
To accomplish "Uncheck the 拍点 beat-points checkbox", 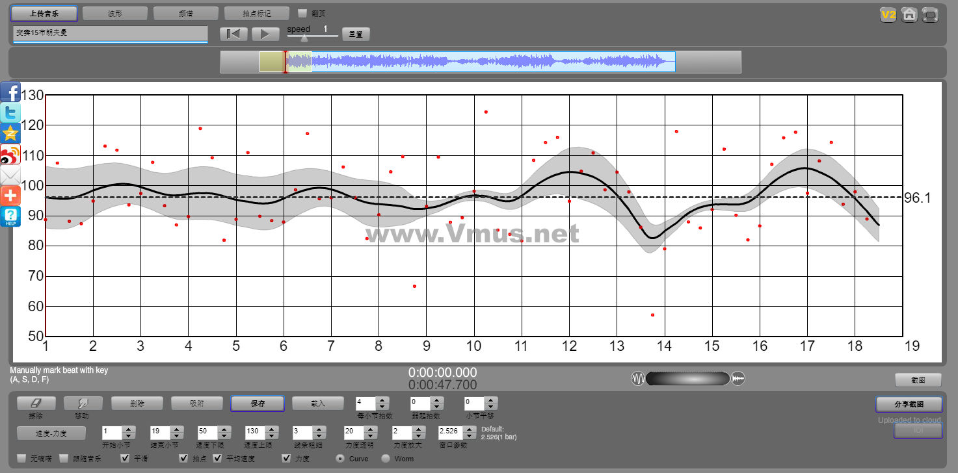I will [x=183, y=459].
